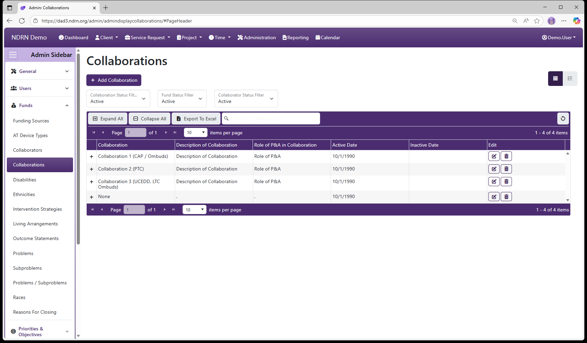This screenshot has height=343, width=587.
Task: Go to next page in top pager
Action: pos(166,132)
